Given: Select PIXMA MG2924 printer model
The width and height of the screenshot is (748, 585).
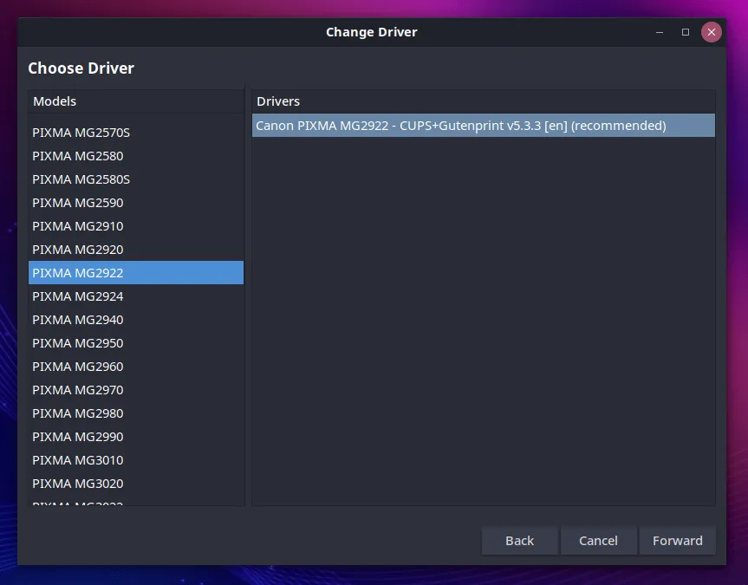Looking at the screenshot, I should click(78, 296).
